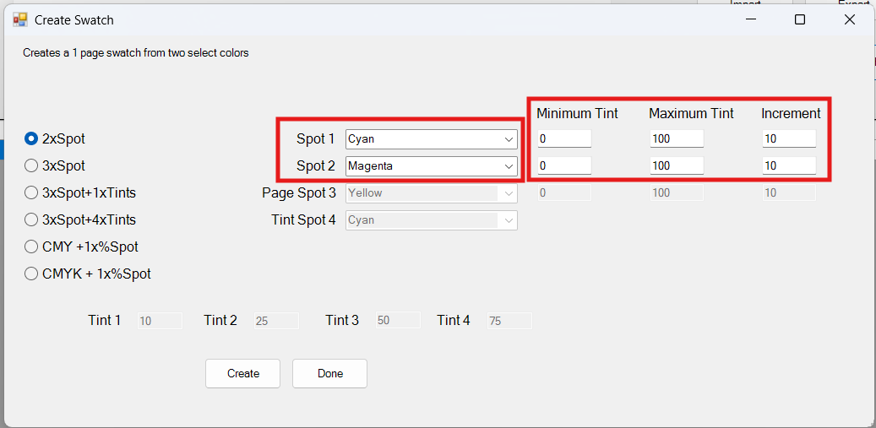Click Spot 1 Maximum Tint field
The image size is (876, 428).
677,139
